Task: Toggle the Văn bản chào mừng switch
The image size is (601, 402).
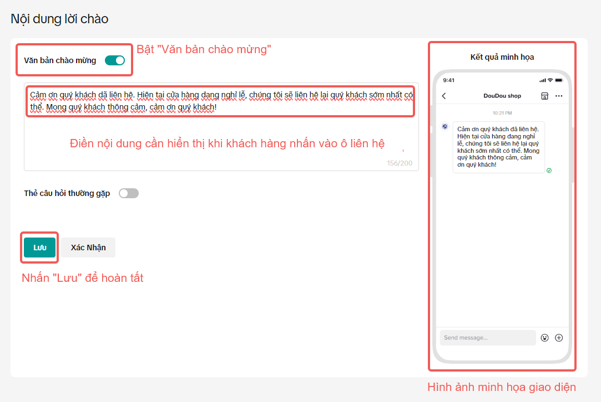Action: click(x=115, y=60)
